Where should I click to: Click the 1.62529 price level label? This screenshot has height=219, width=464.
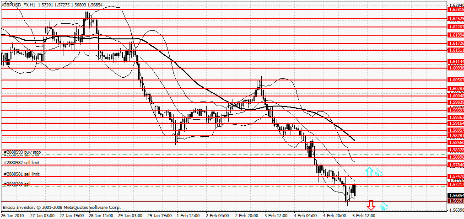tap(456, 19)
